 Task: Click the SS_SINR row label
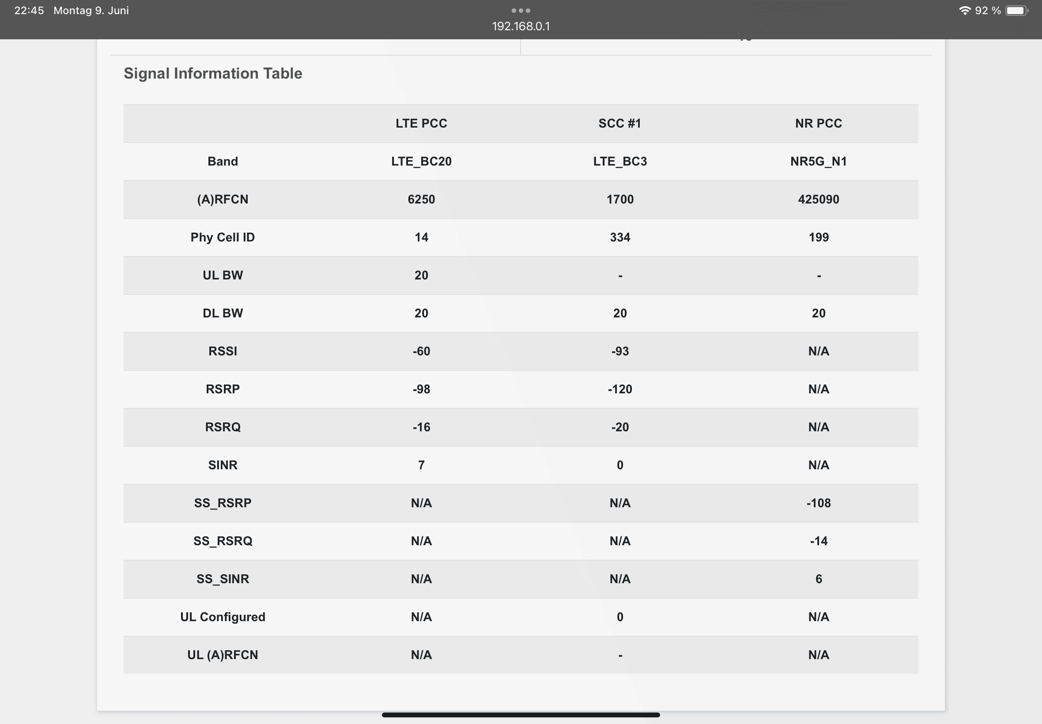(222, 579)
